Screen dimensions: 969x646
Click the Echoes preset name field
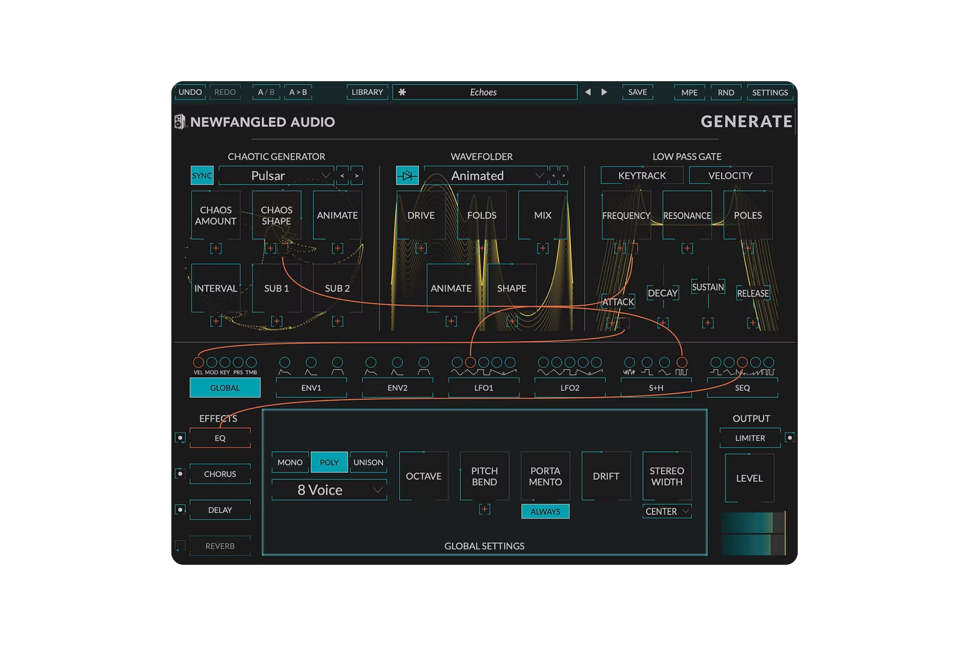tap(484, 92)
